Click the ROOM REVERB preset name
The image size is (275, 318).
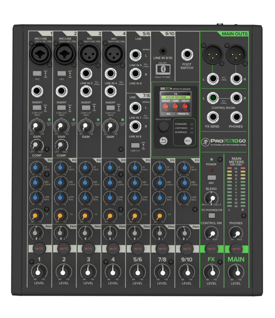(x=176, y=97)
